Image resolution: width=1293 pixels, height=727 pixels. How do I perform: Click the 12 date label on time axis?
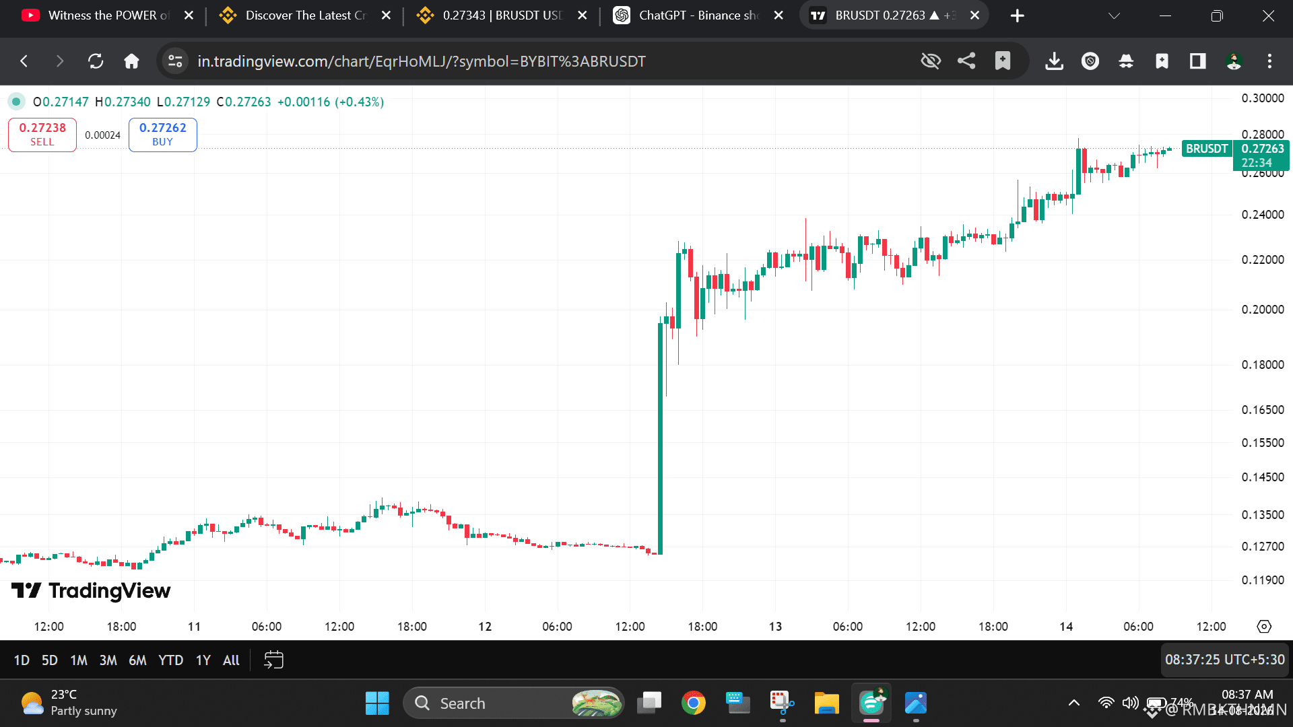pos(485,627)
